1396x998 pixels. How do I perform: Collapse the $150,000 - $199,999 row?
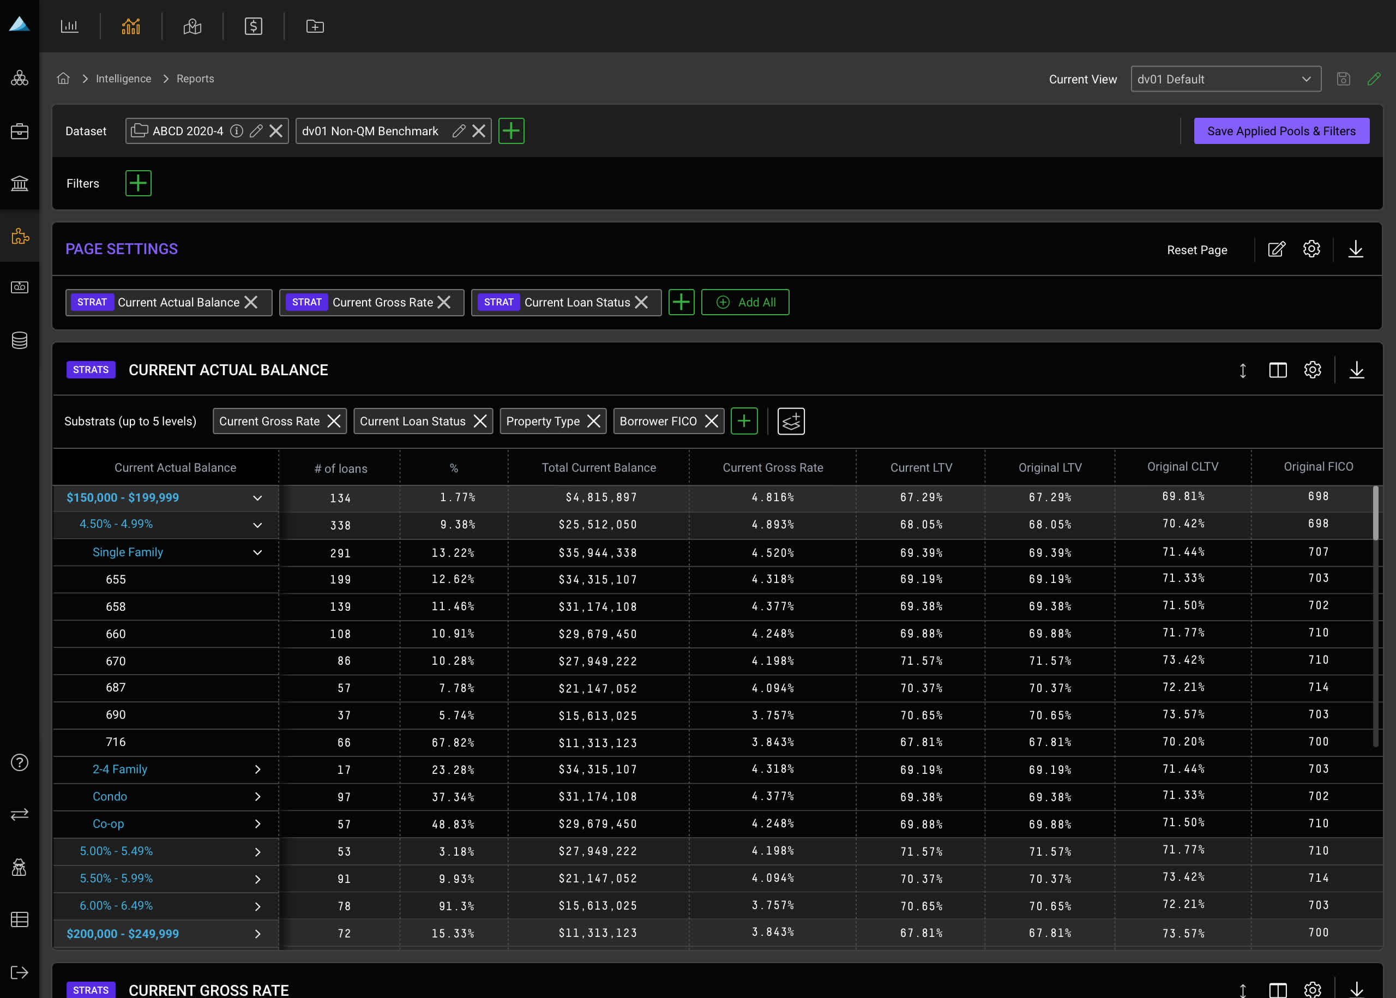(257, 498)
